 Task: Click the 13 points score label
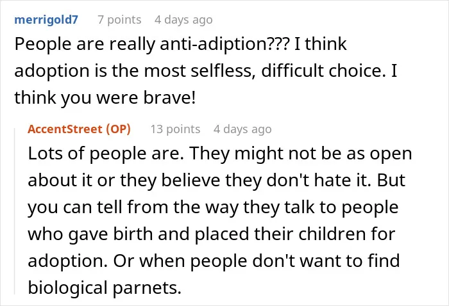pos(175,129)
